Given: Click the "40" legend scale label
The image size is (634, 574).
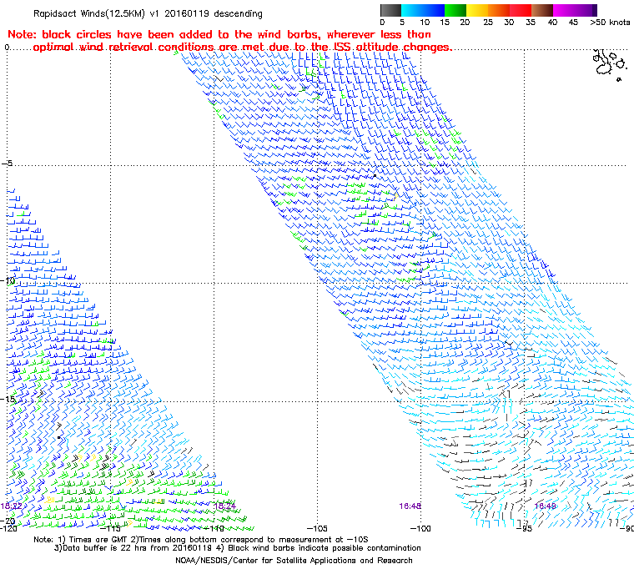Looking at the screenshot, I should point(552,23).
